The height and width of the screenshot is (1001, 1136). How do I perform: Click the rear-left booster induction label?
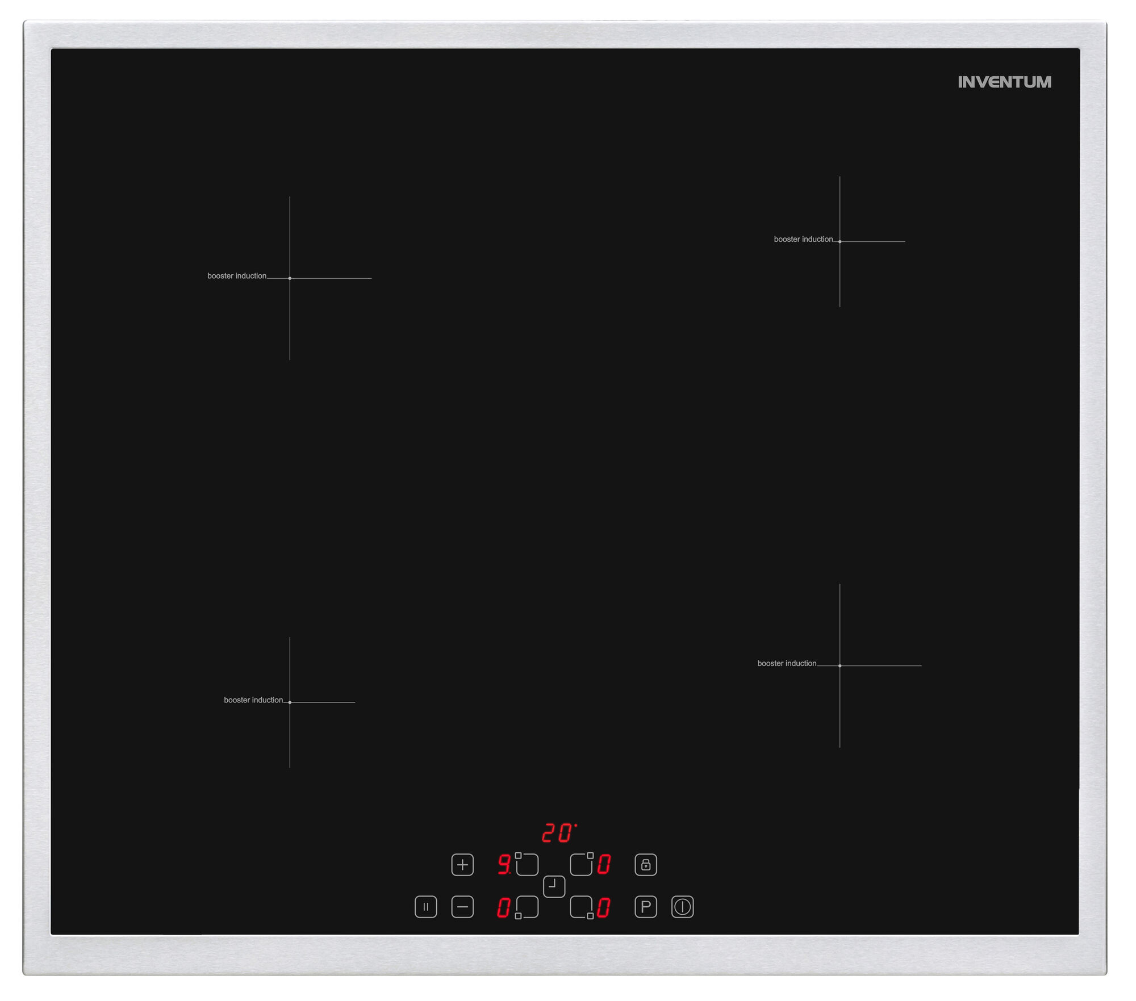[x=237, y=276]
